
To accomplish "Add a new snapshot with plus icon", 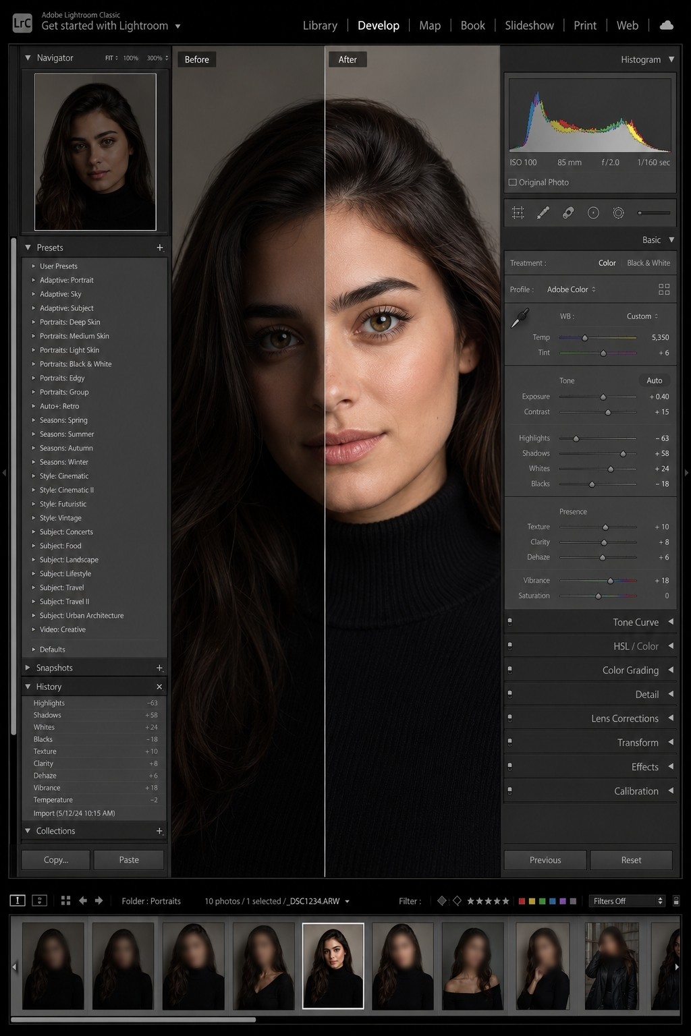I will 160,668.
